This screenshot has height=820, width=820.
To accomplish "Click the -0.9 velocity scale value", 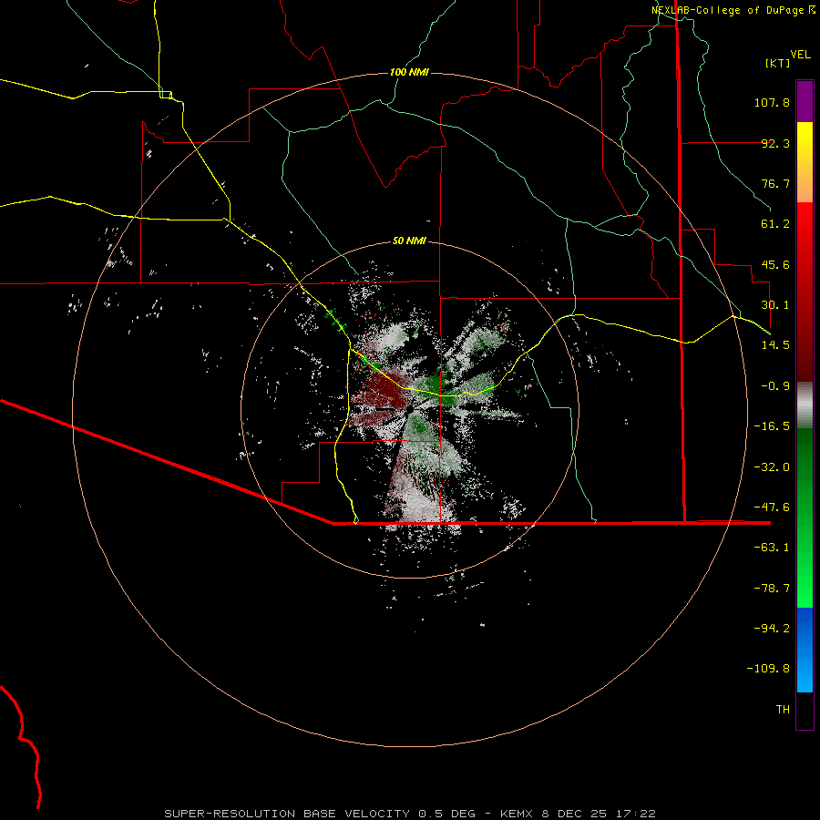I will 775,386.
